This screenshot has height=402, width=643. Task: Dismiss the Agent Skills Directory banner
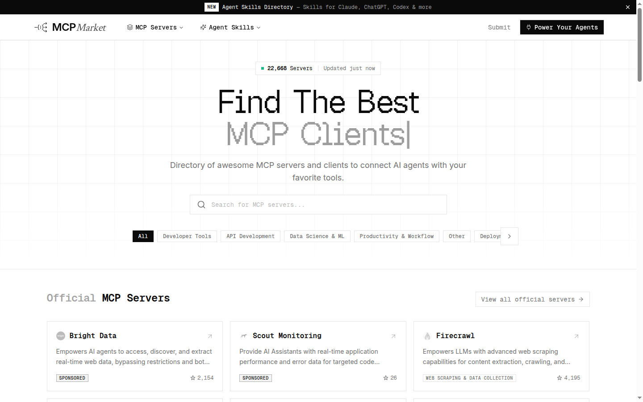tap(627, 7)
